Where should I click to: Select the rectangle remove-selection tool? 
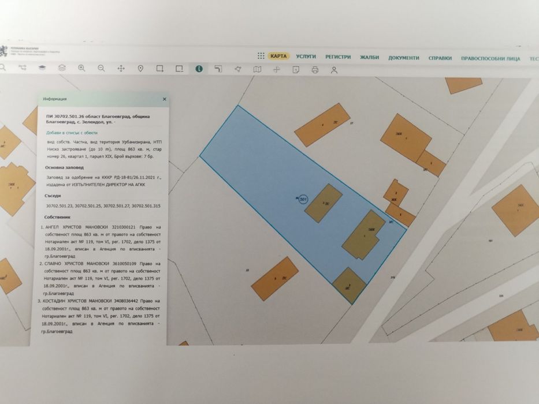[x=180, y=69]
